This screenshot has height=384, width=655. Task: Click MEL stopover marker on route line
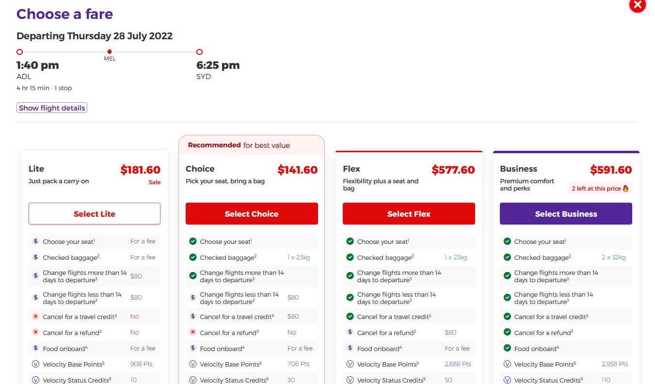point(110,52)
